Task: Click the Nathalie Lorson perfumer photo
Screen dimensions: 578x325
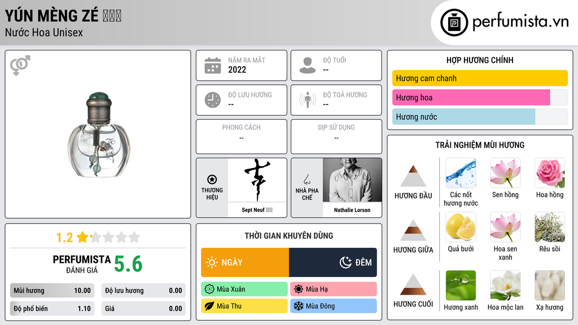Action: (352, 180)
